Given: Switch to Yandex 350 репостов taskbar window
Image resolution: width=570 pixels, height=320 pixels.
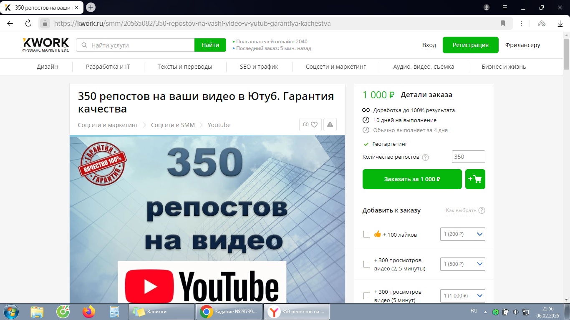Looking at the screenshot, I should pos(297,312).
